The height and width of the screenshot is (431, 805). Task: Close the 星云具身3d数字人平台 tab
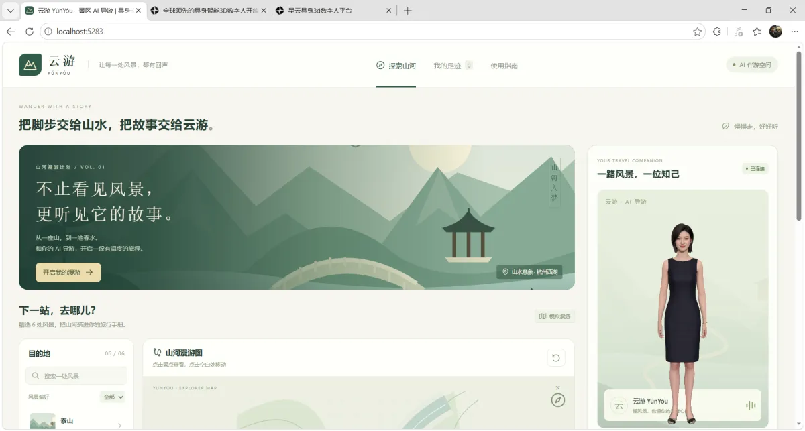tap(390, 11)
